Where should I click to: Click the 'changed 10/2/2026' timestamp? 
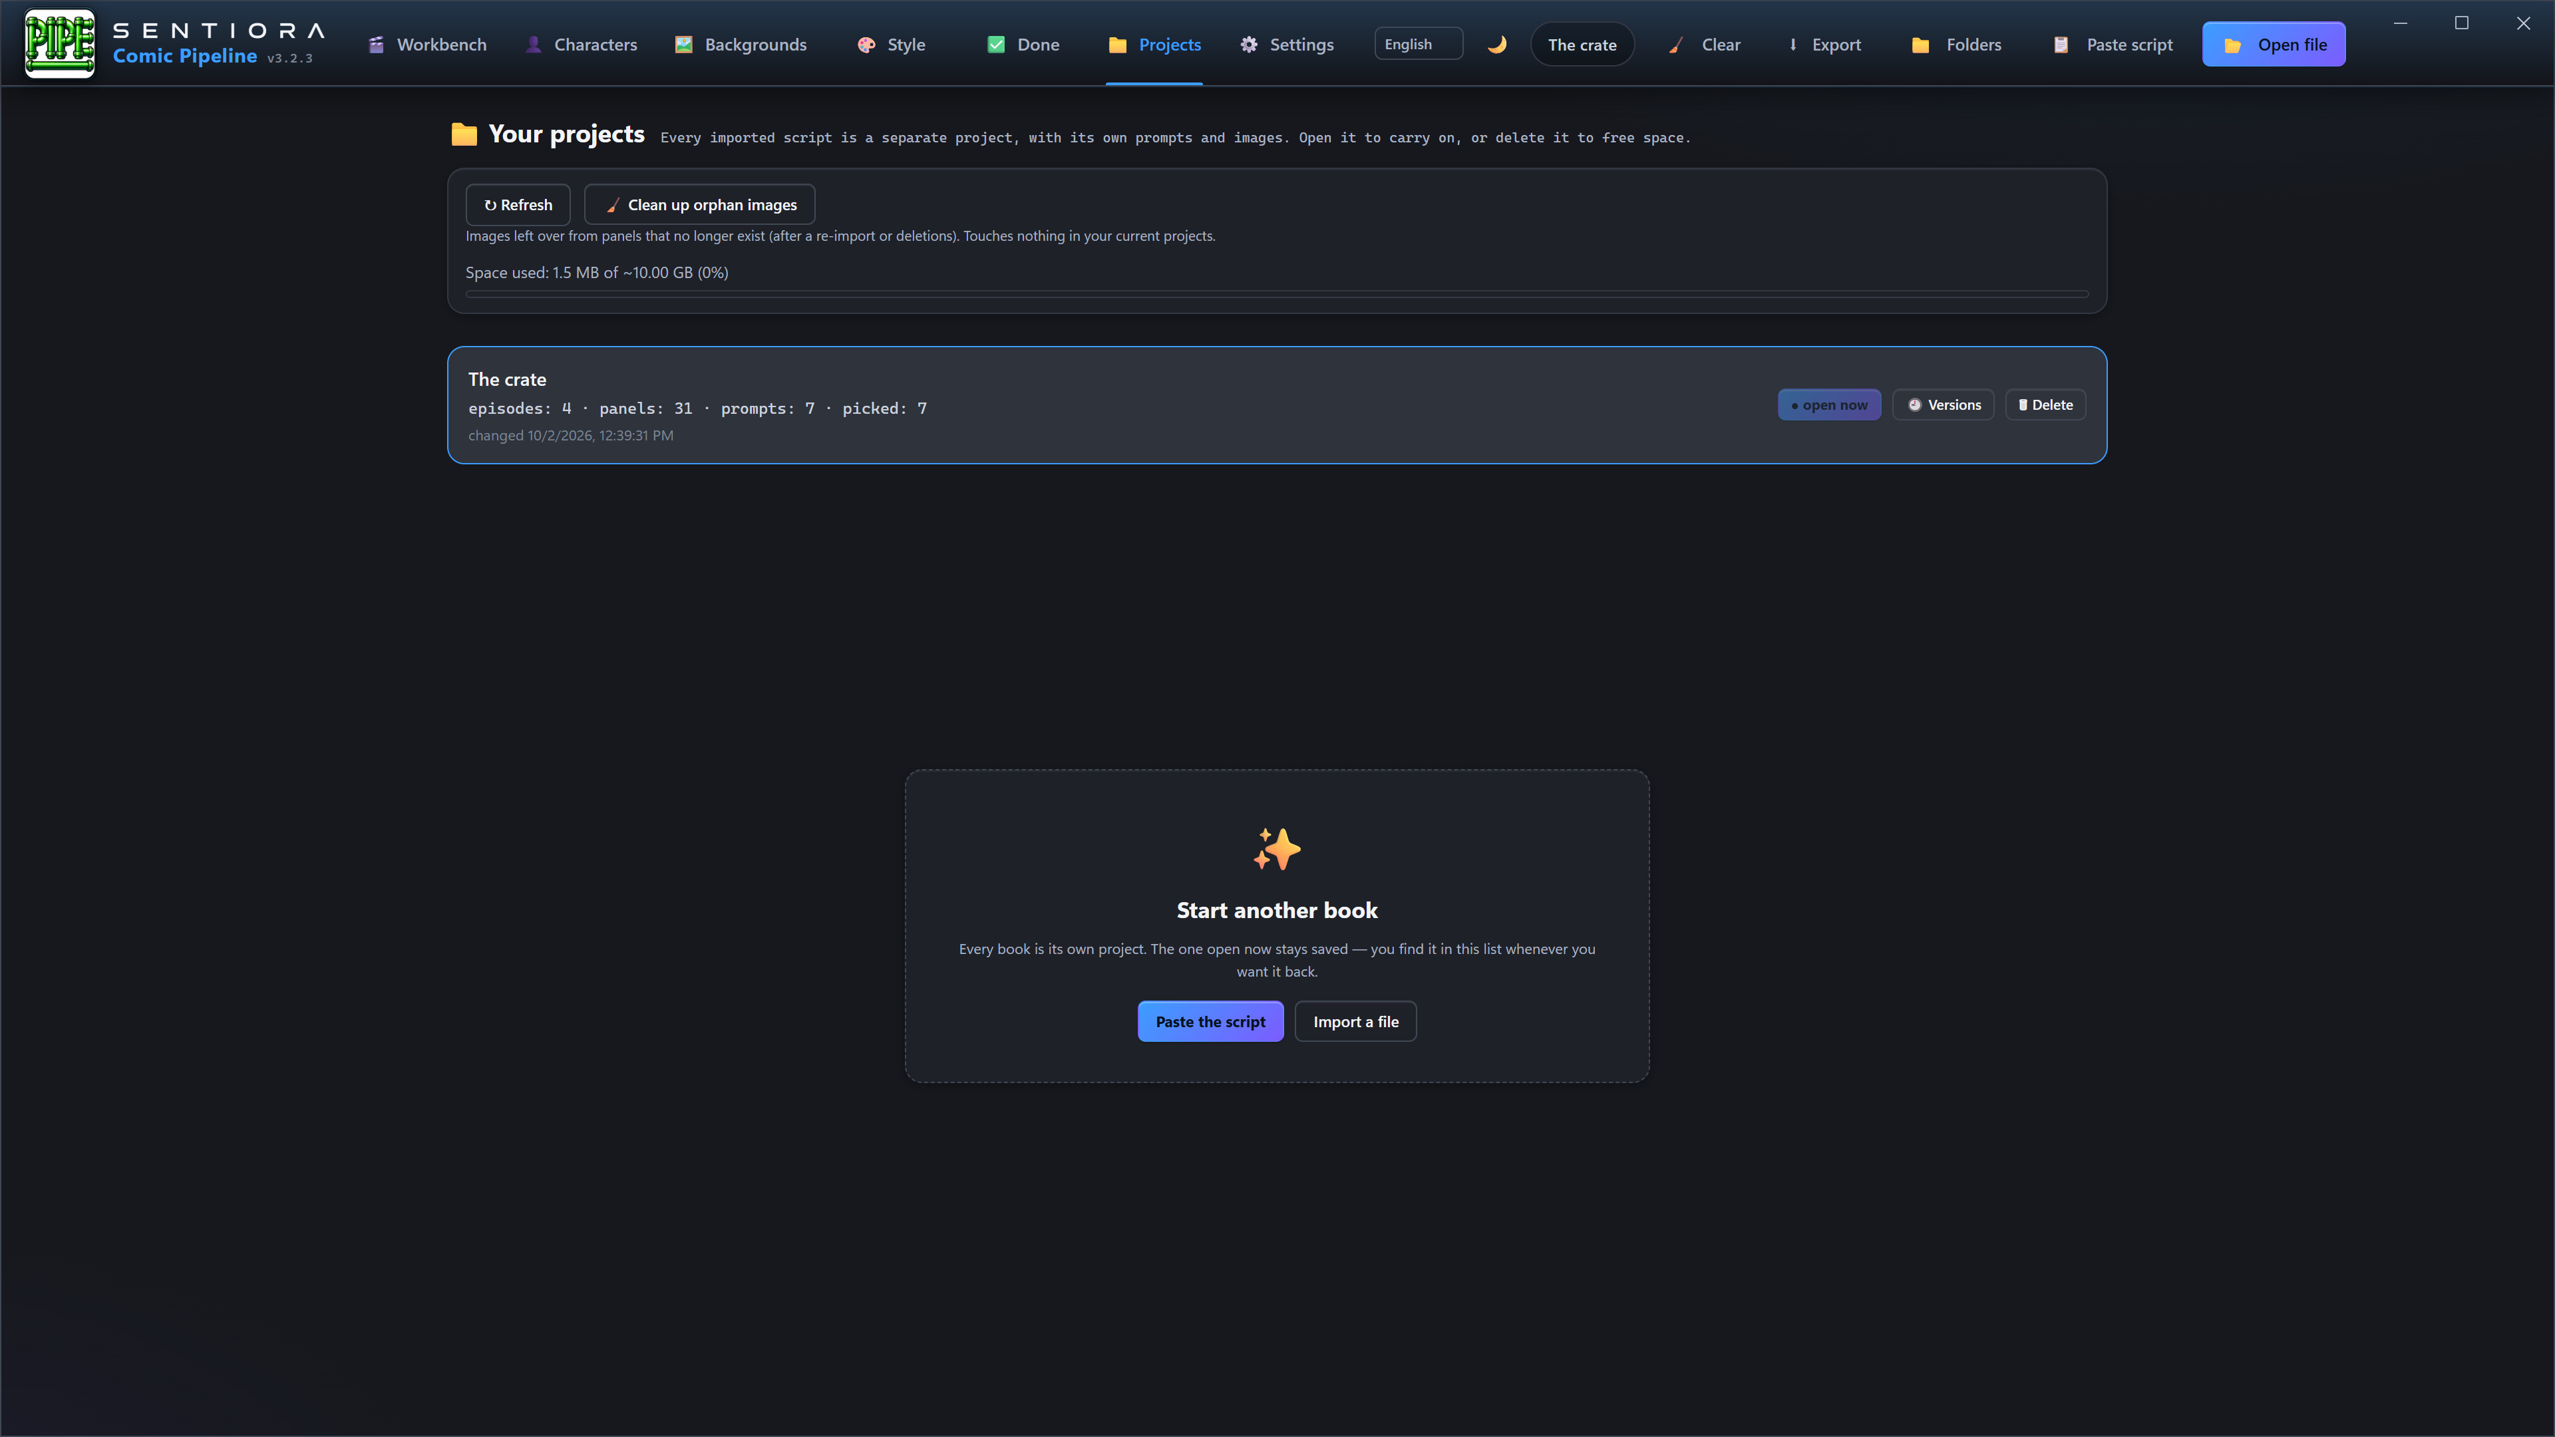[570, 435]
